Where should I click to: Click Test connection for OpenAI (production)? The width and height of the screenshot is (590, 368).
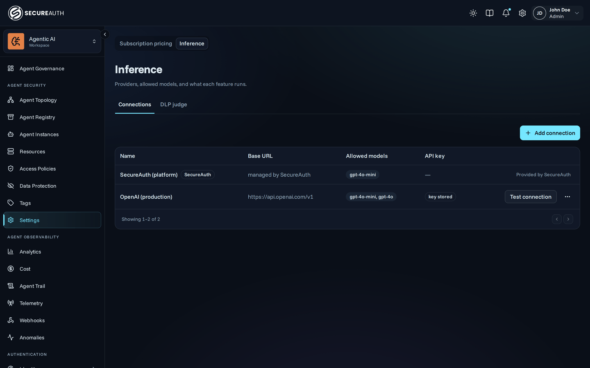click(x=531, y=197)
